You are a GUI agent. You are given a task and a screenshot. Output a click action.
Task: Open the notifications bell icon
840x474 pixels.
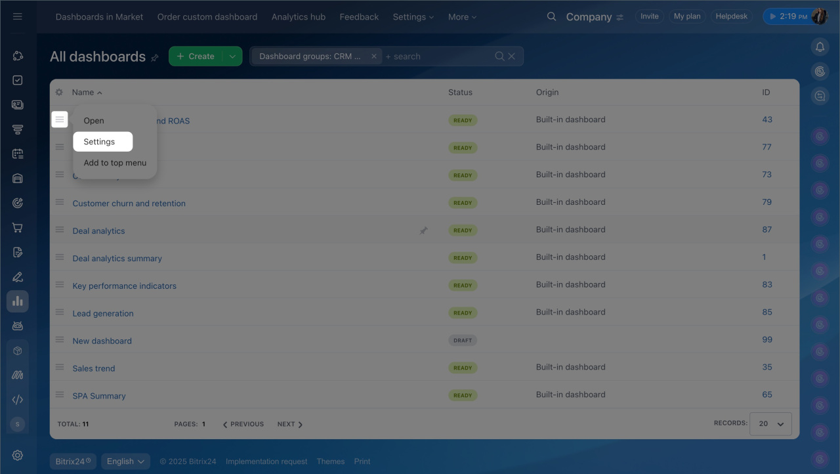(x=820, y=47)
